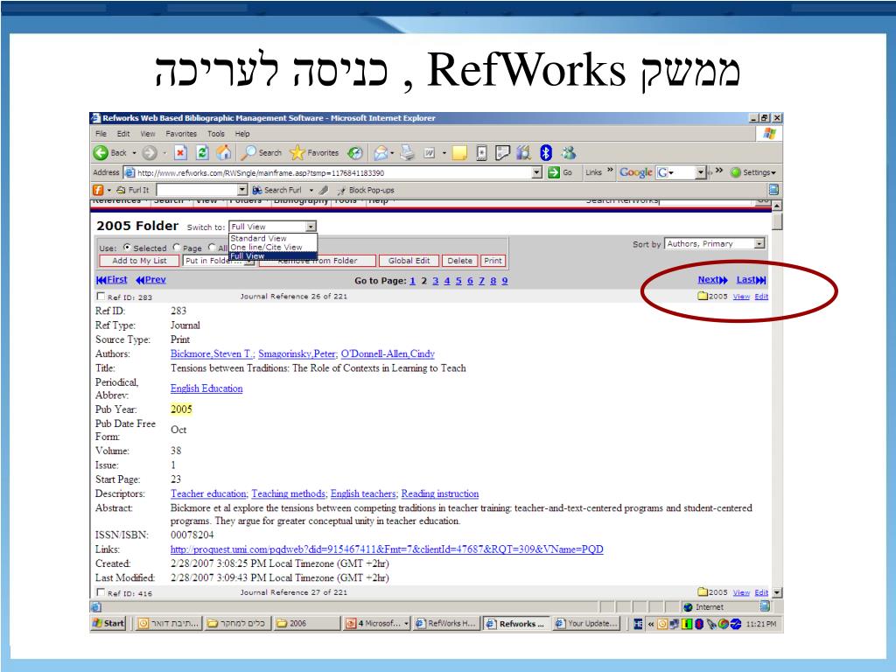
Task: Go to the Prev page link
Action: (x=150, y=279)
